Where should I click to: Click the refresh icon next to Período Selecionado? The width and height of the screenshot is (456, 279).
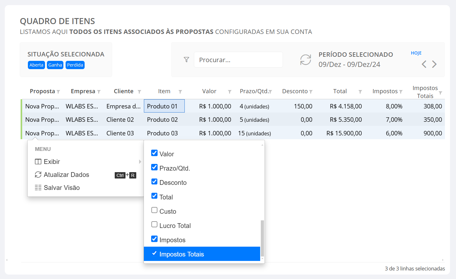305,60
